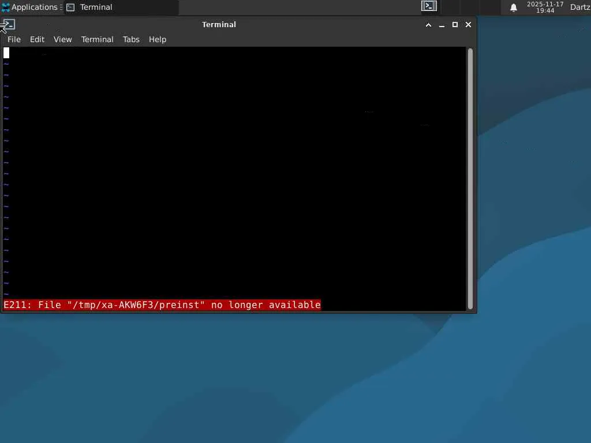
Task: Close the Terminal window
Action: [468, 24]
